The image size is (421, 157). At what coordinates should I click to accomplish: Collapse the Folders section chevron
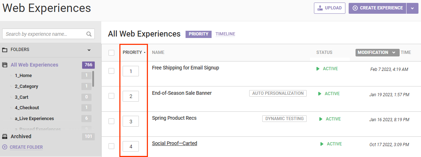tap(89, 50)
